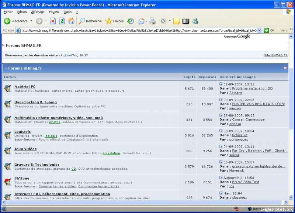Click the horizontal scrollbar right arrow
This screenshot has height=213, width=295.
[286, 202]
